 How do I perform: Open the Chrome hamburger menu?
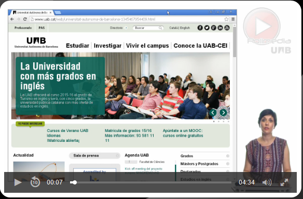coord(233,19)
